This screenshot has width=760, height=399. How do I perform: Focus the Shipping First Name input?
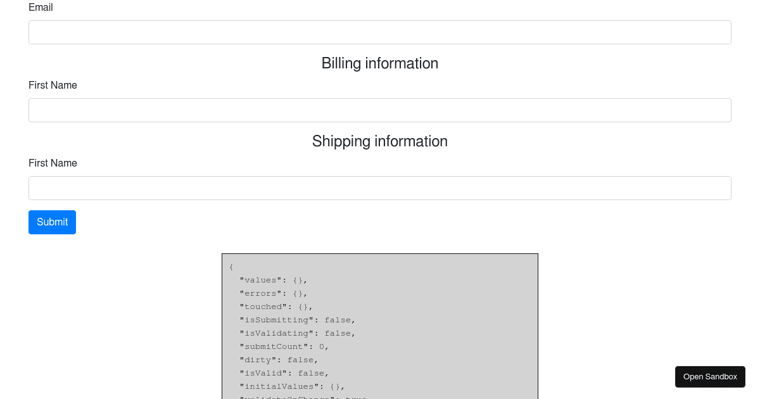[380, 188]
